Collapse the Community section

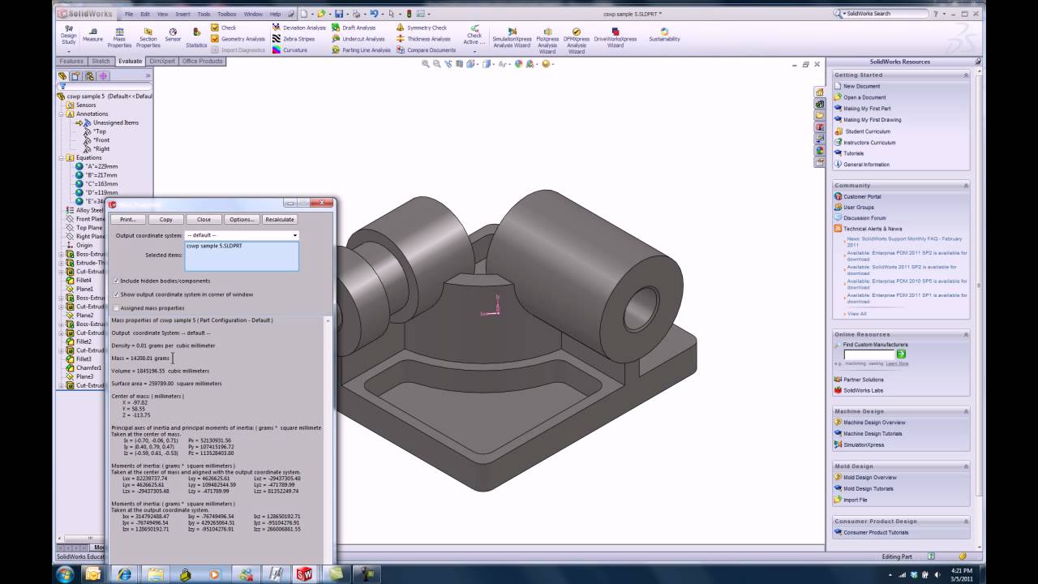click(966, 185)
